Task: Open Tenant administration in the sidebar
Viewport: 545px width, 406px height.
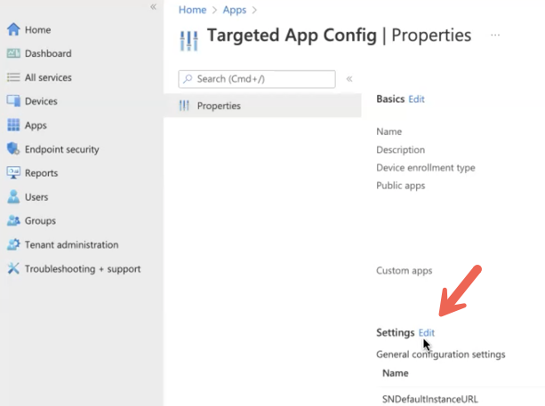Action: tap(71, 245)
